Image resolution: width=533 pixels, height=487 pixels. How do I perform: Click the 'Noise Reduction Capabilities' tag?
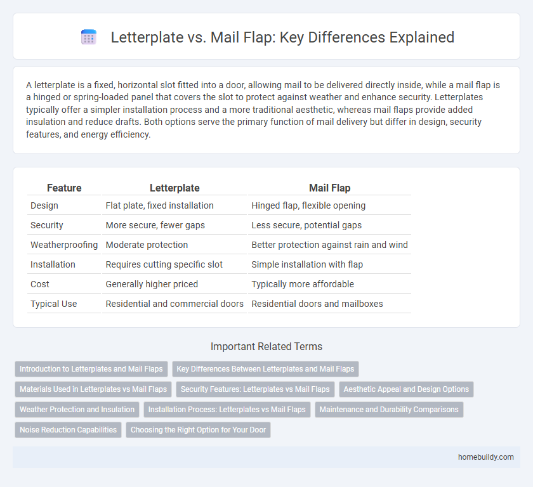click(x=68, y=430)
